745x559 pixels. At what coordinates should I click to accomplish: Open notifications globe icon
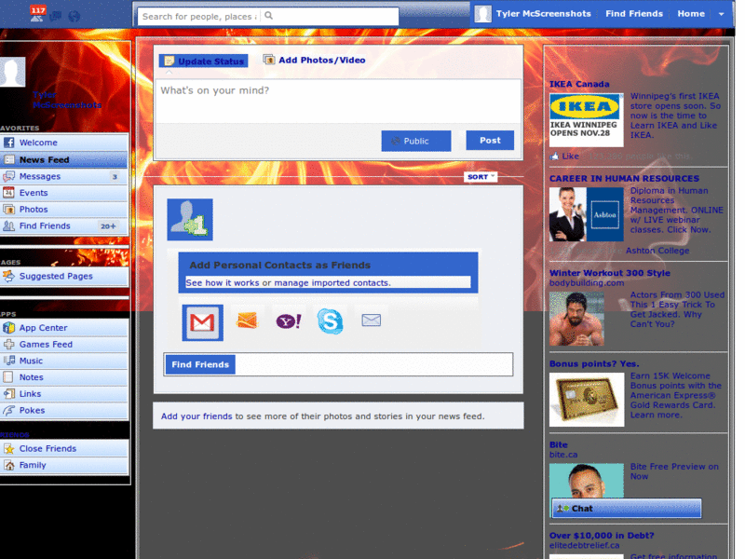click(x=74, y=16)
